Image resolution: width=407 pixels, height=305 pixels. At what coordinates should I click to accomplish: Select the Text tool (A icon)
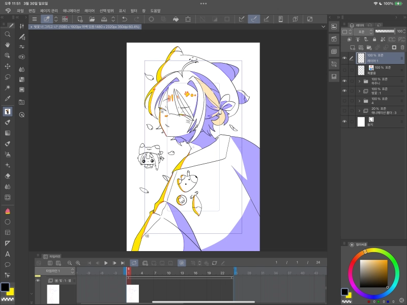(x=8, y=254)
